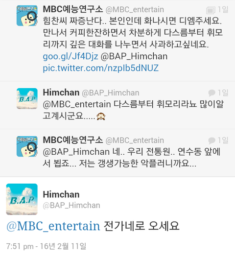Click gray @MBC_entertain handle on third tweet
The image size is (235, 259).
click(135, 141)
